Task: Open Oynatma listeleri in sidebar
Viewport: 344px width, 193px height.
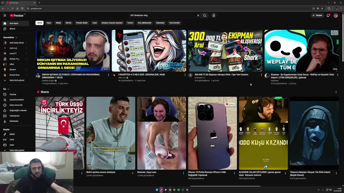Action: click(16, 100)
